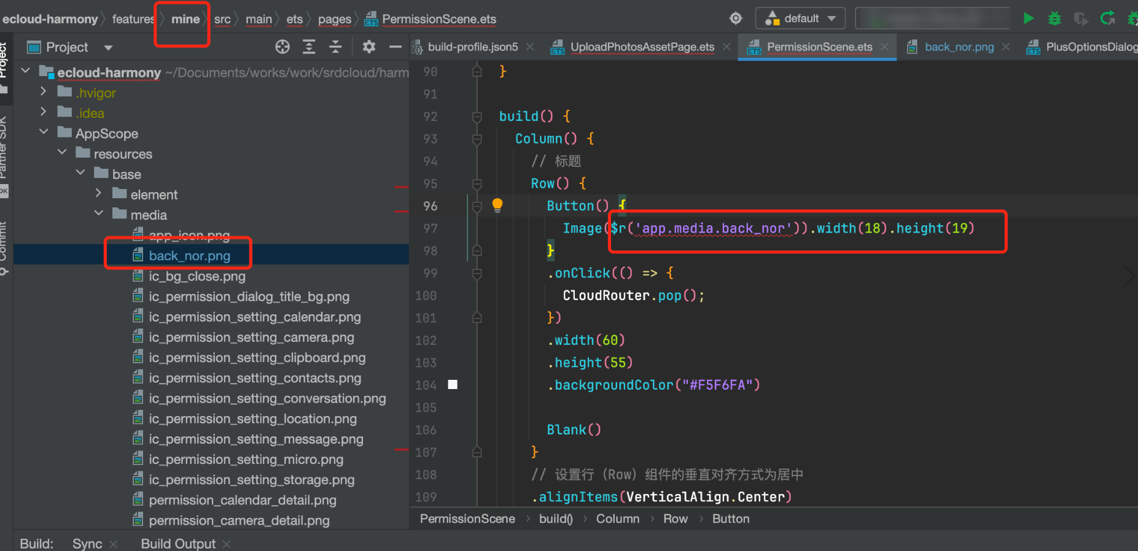Click 'pages' in the navigation breadcrumb
The height and width of the screenshot is (551, 1138).
click(335, 19)
